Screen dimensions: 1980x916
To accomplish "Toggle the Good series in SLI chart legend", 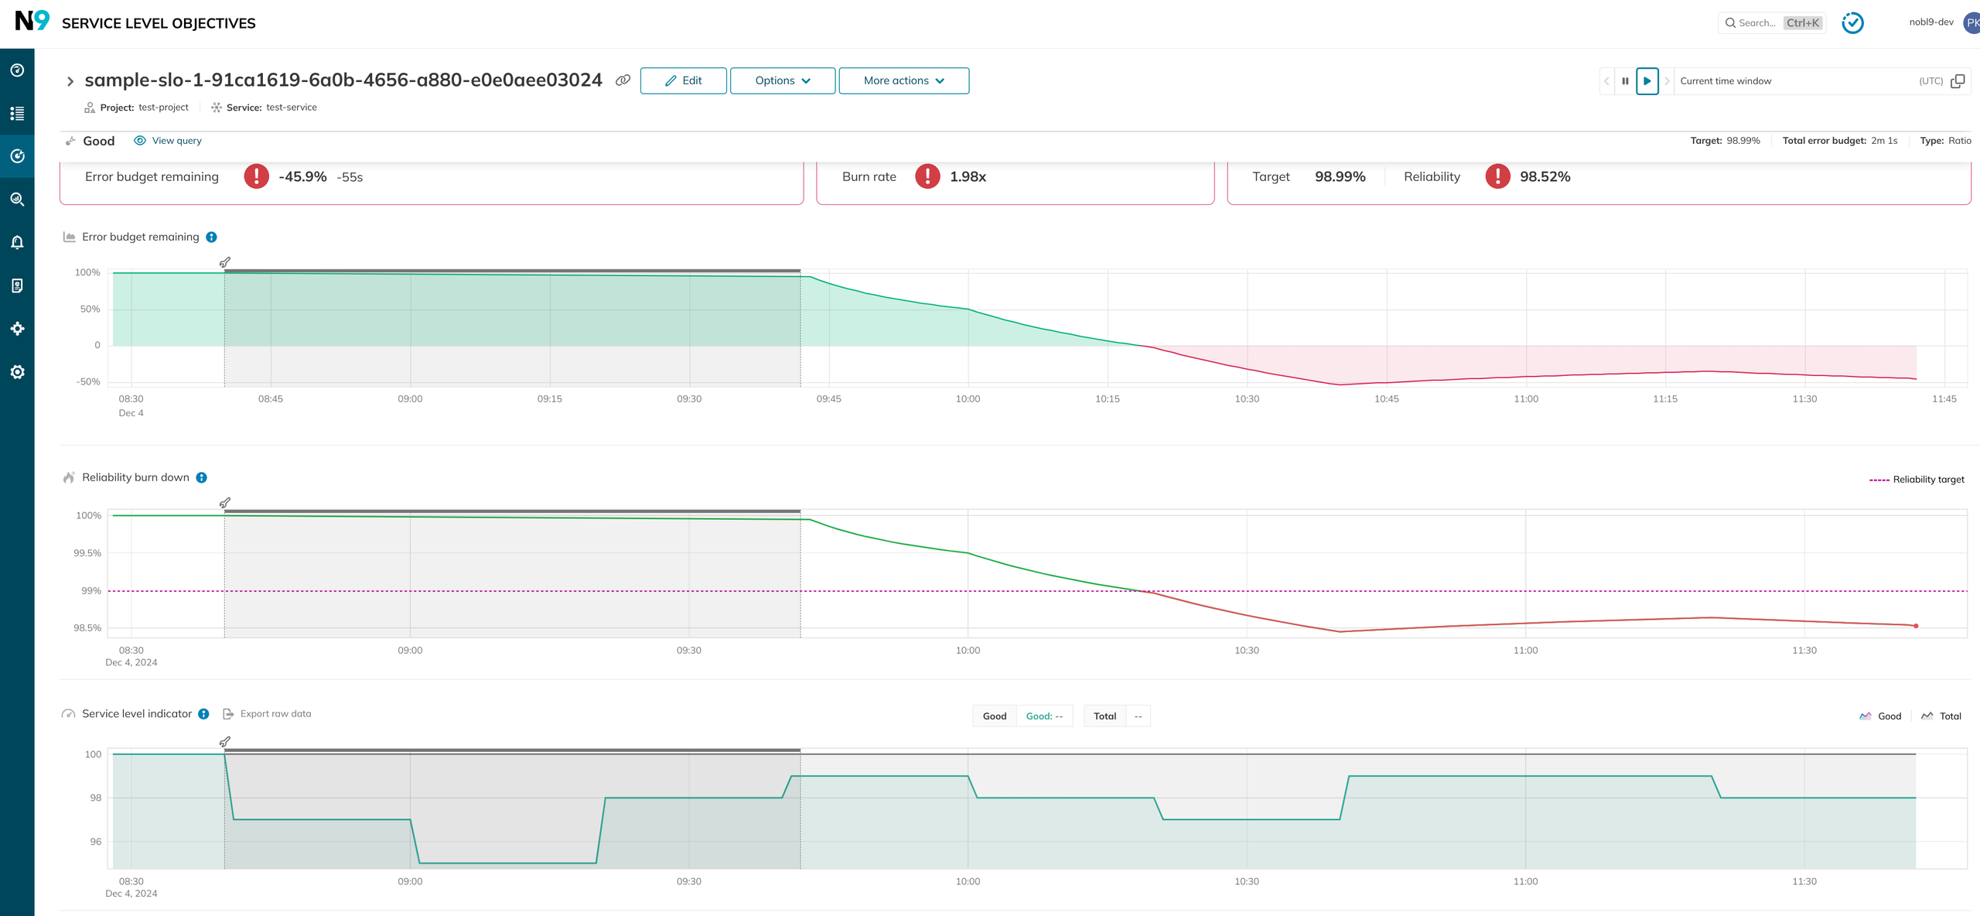I will tap(1879, 716).
